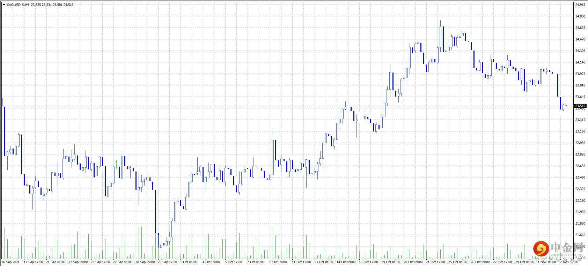The height and width of the screenshot is (266, 588).
Task: Select the 25 Oct 01:00 time label
Action: (458, 262)
